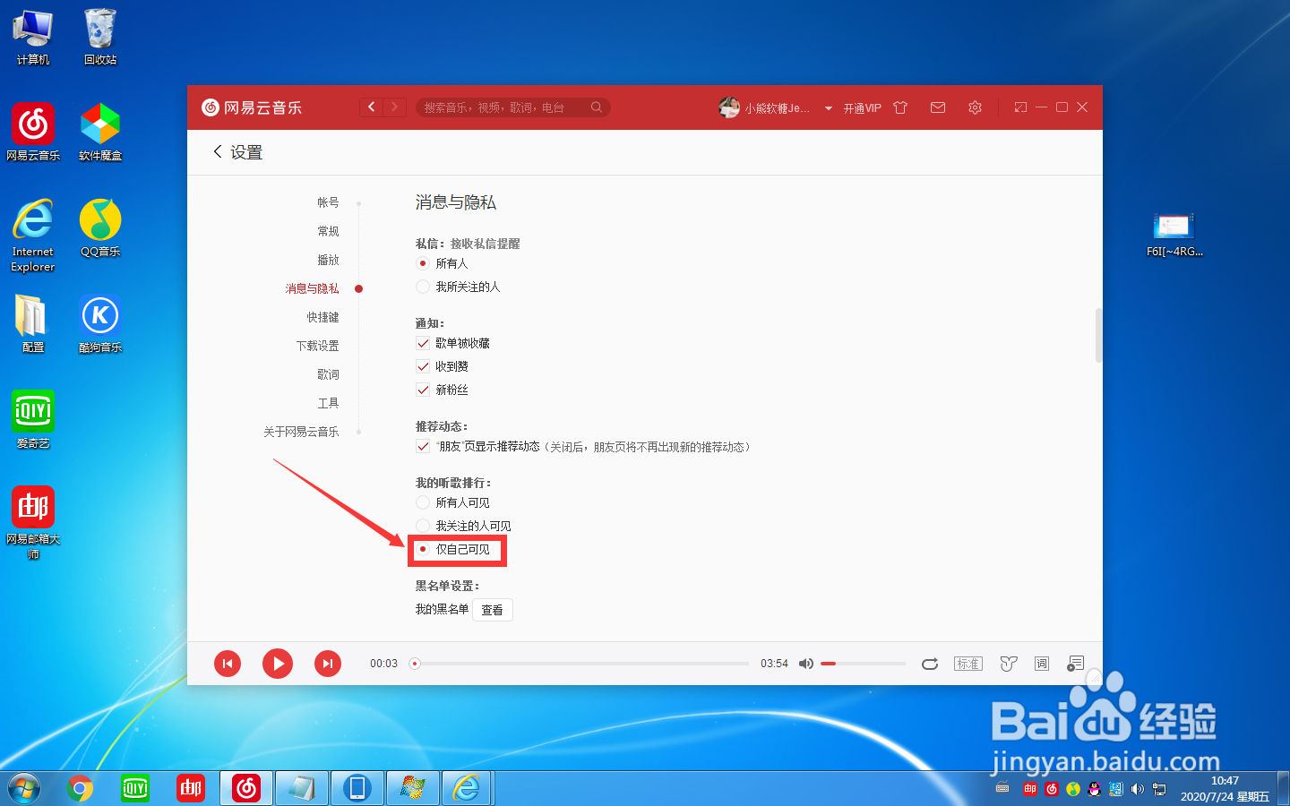Open the sound effects icon
Screen dimensions: 1290x806
[1009, 664]
